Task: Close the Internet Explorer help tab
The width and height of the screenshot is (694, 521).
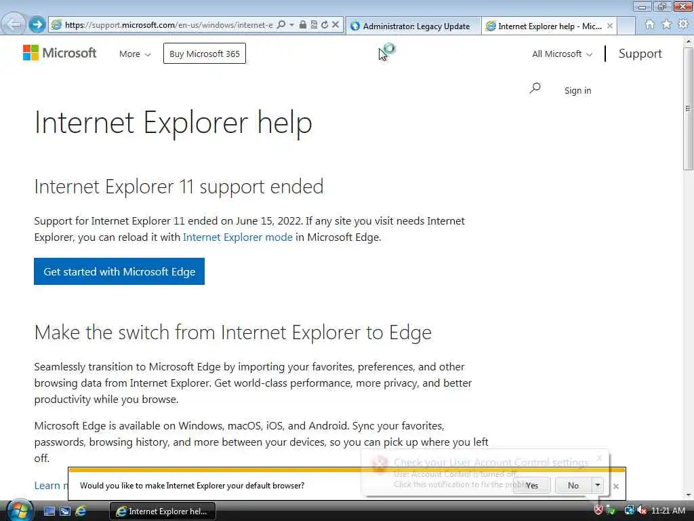Action: pyautogui.click(x=610, y=26)
